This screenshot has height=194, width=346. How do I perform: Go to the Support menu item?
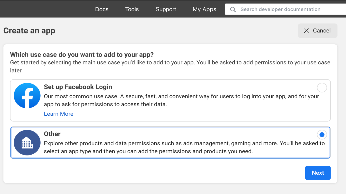coord(166,9)
